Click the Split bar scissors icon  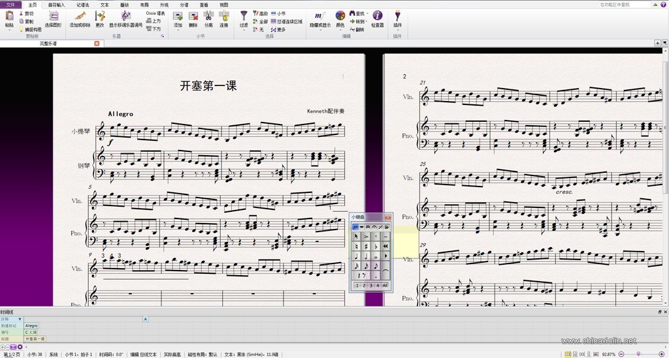click(x=208, y=16)
